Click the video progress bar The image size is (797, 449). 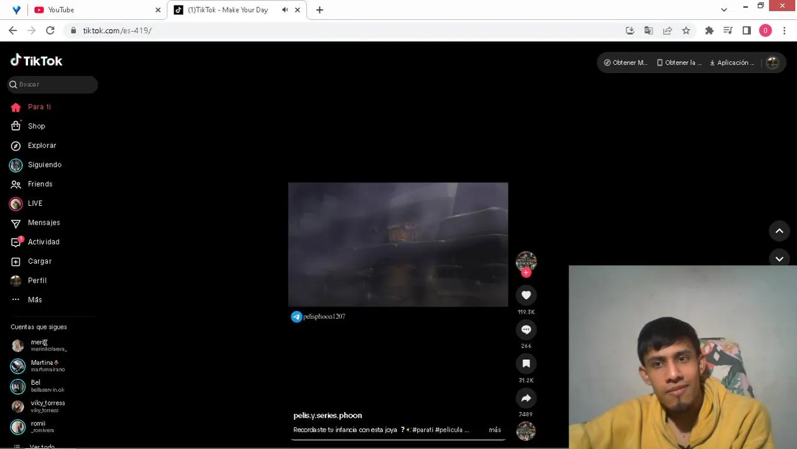(398, 440)
